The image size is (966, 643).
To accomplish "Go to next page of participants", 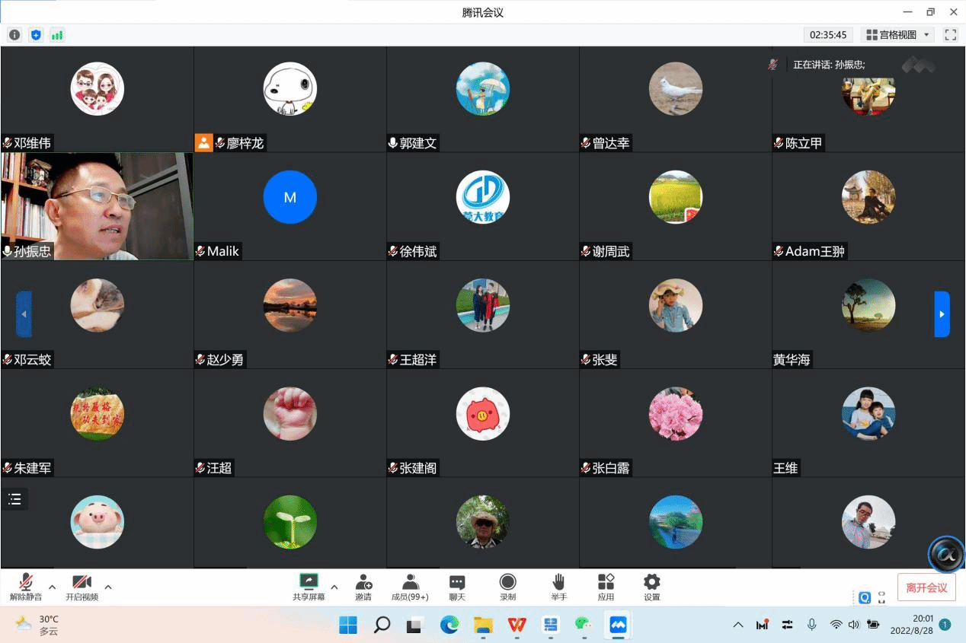I will click(942, 314).
